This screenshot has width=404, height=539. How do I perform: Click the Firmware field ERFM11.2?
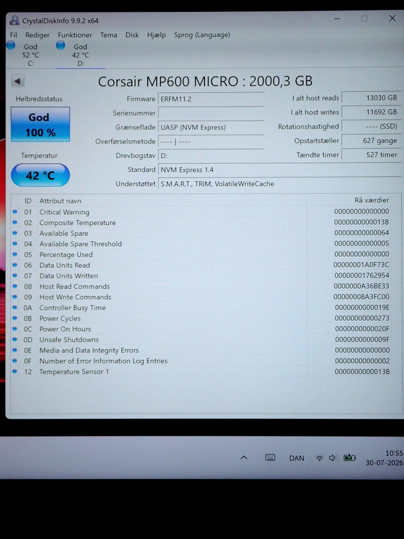pos(211,99)
